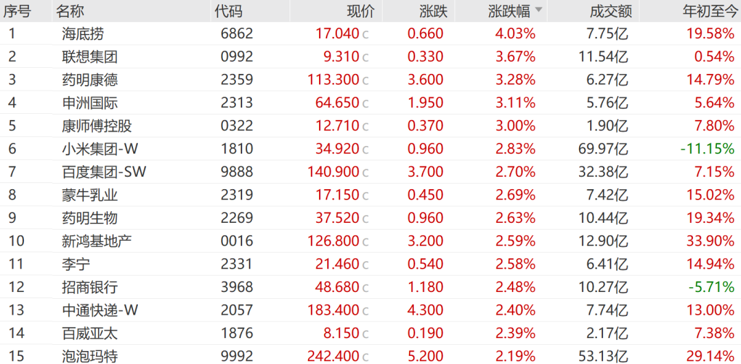Click the 代码 column header

(x=228, y=11)
